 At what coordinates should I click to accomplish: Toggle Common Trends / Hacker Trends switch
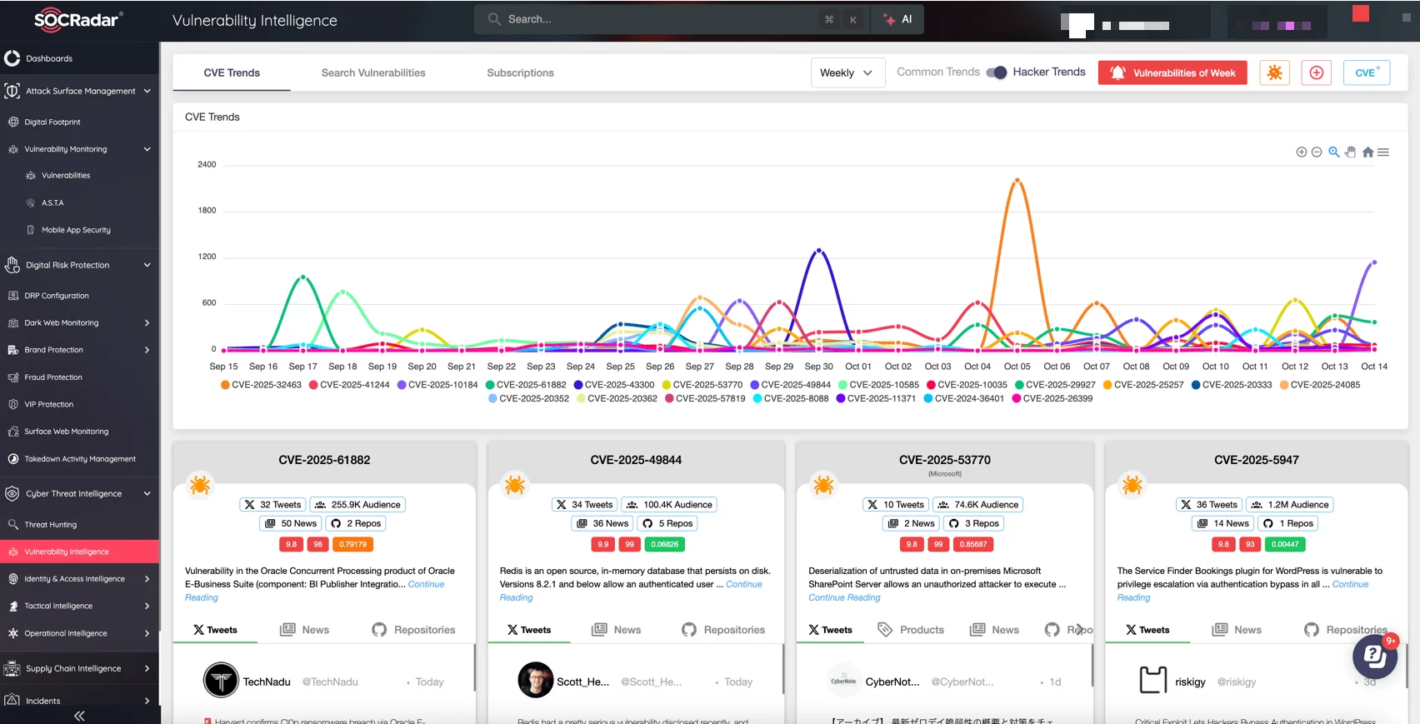(x=997, y=72)
